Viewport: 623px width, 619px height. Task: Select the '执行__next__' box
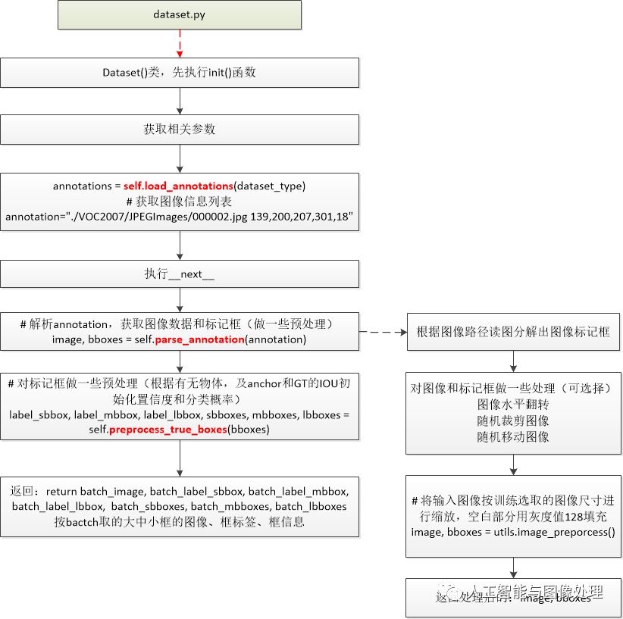pyautogui.click(x=180, y=274)
